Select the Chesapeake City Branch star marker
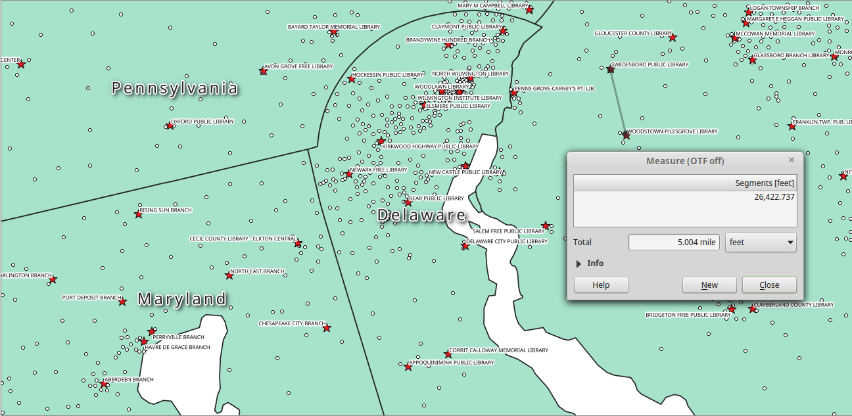The width and height of the screenshot is (852, 416). coord(325,327)
